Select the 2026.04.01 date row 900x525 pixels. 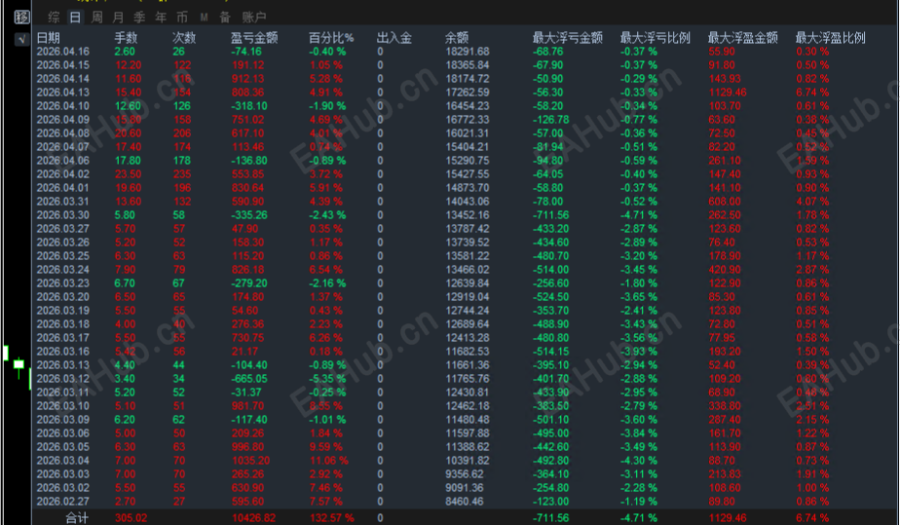click(63, 188)
